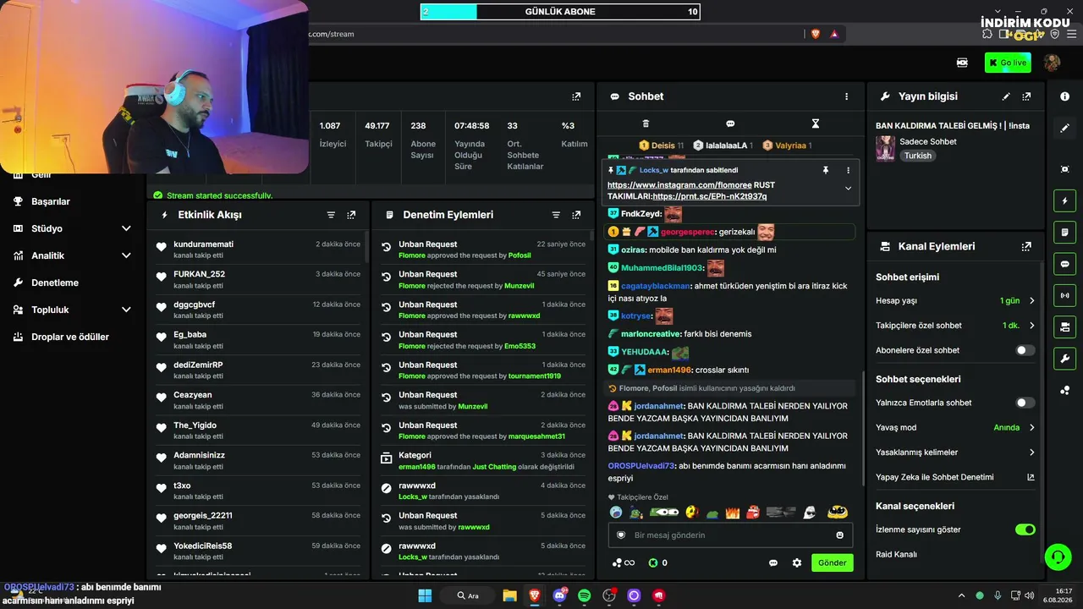This screenshot has width=1083, height=609.
Task: Click the Ara search box on taskbar
Action: [469, 595]
